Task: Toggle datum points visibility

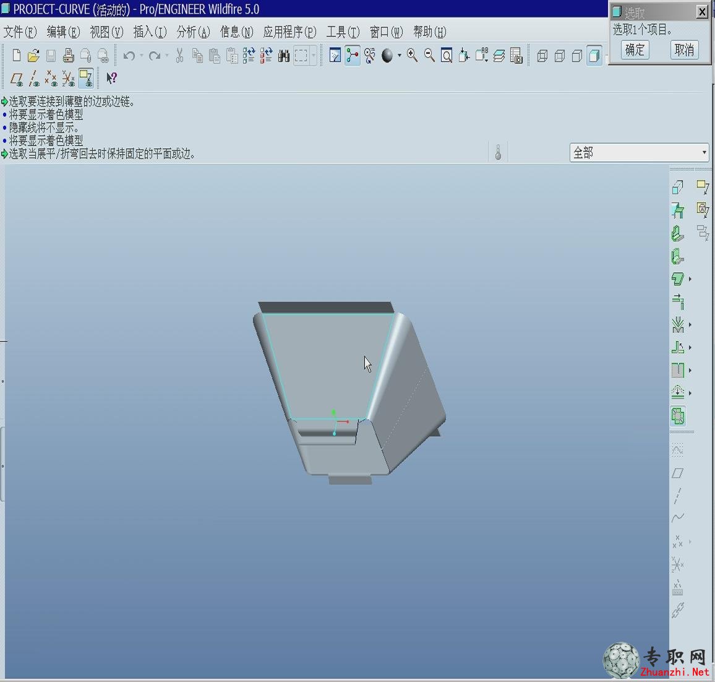Action: pos(51,79)
